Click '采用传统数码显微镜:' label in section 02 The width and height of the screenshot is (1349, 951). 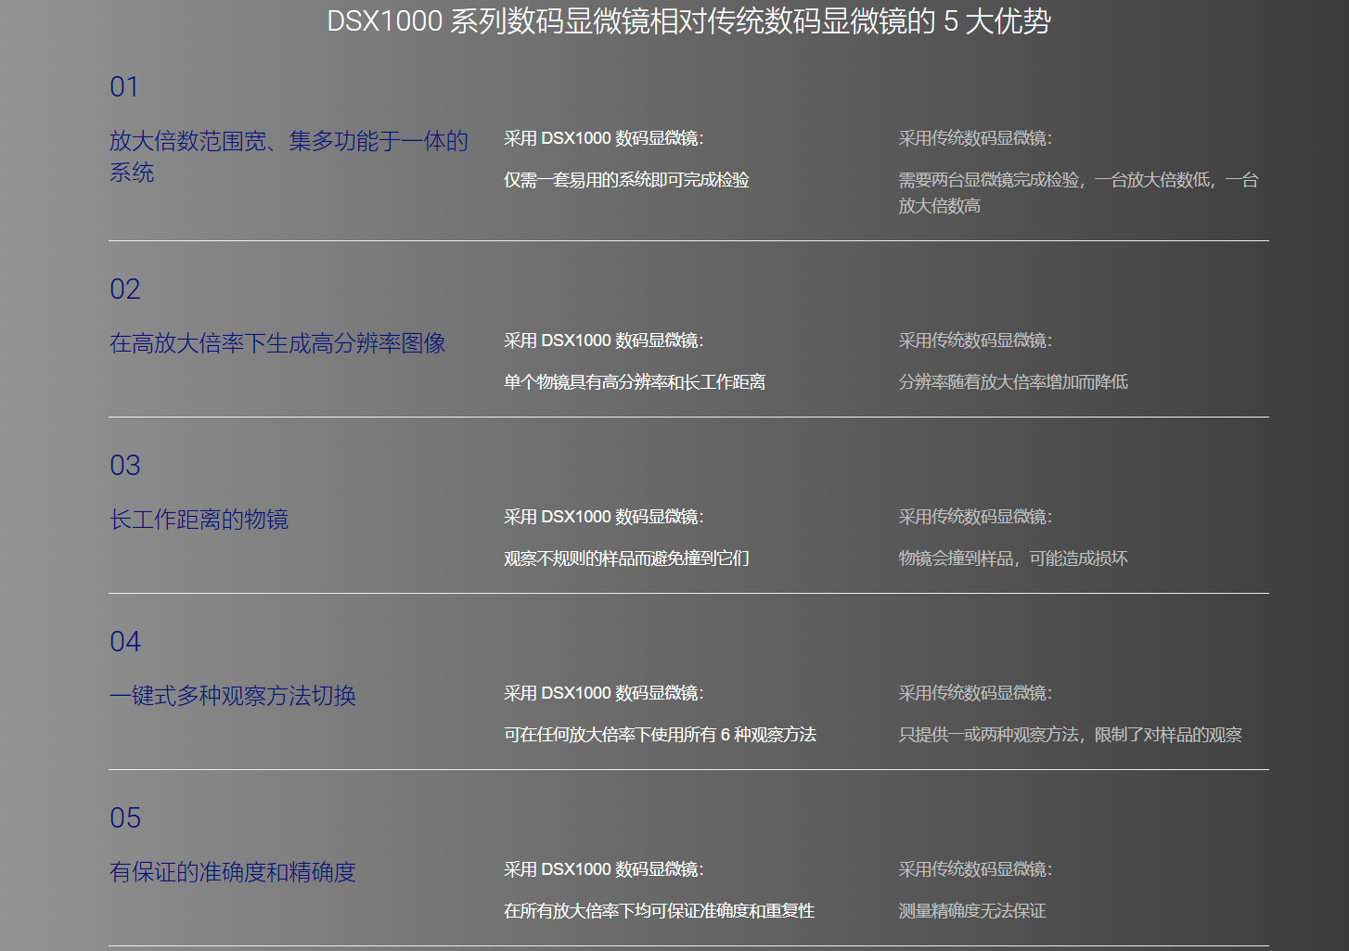coord(975,341)
